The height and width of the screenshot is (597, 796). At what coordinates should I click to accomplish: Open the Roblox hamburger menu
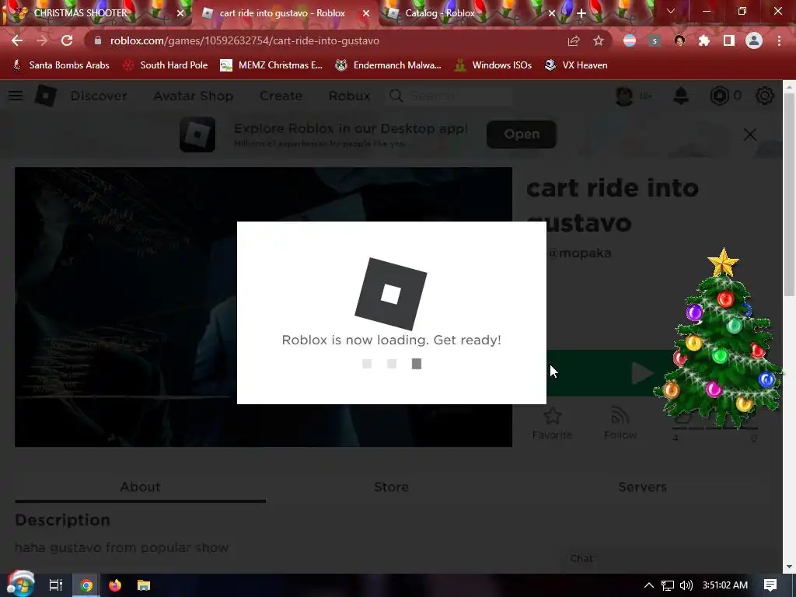pos(16,96)
